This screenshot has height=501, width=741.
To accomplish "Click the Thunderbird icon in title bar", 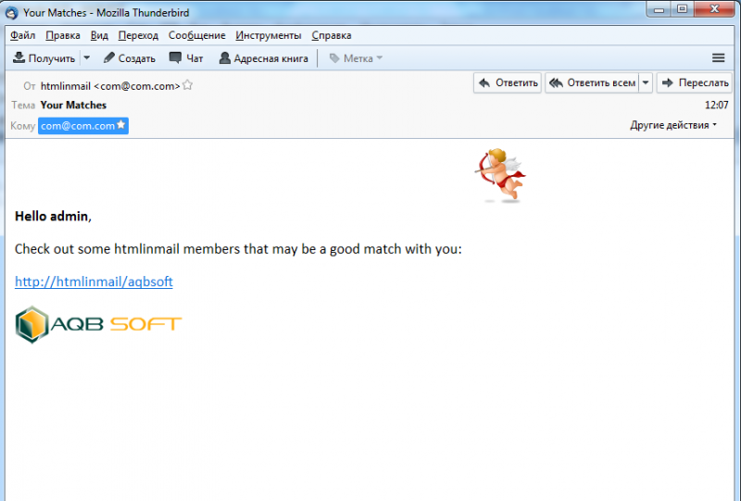I will coord(12,13).
